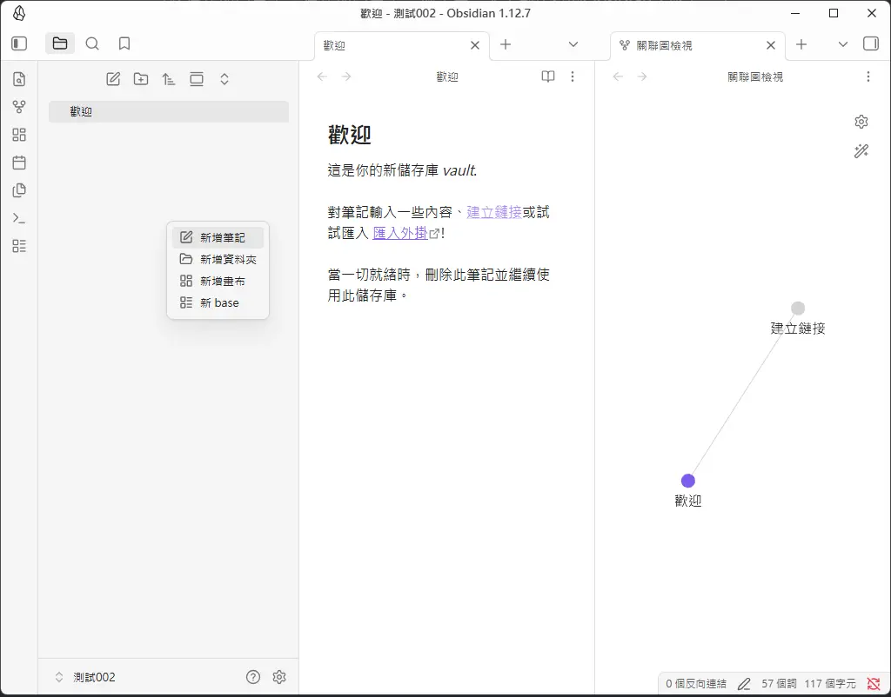891x697 pixels.
Task: Open tab list dropdown beside 歡迎 tab
Action: coord(573,44)
